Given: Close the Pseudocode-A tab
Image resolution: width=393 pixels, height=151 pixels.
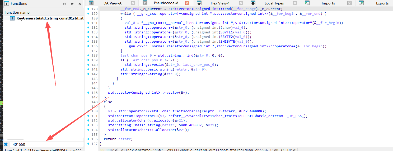Looking at the screenshot, I should 187,3.
